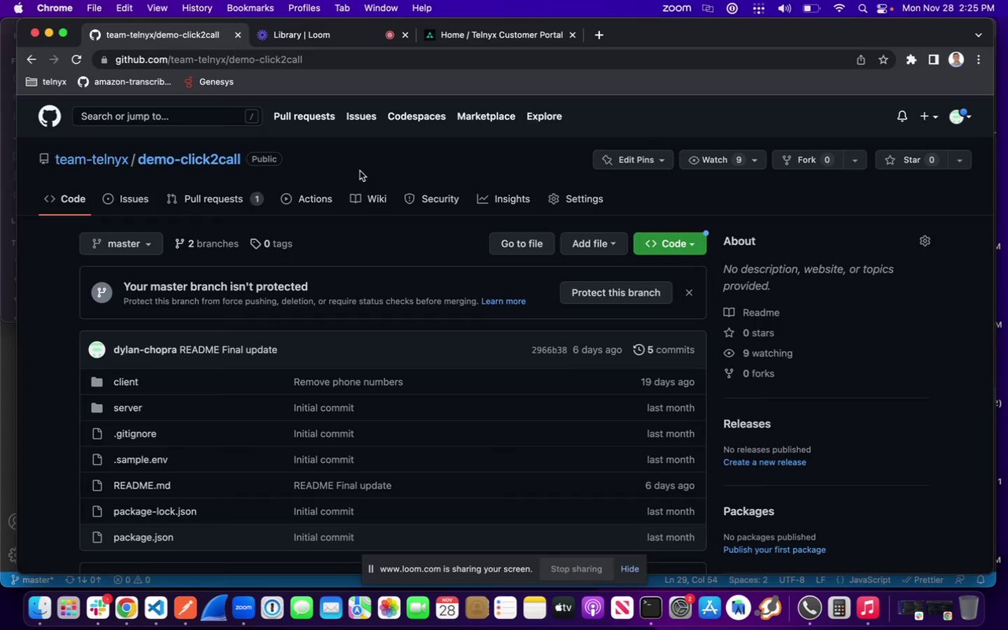Open Issues in the top navigation
Screen dimensions: 1008x630
[x=361, y=117]
